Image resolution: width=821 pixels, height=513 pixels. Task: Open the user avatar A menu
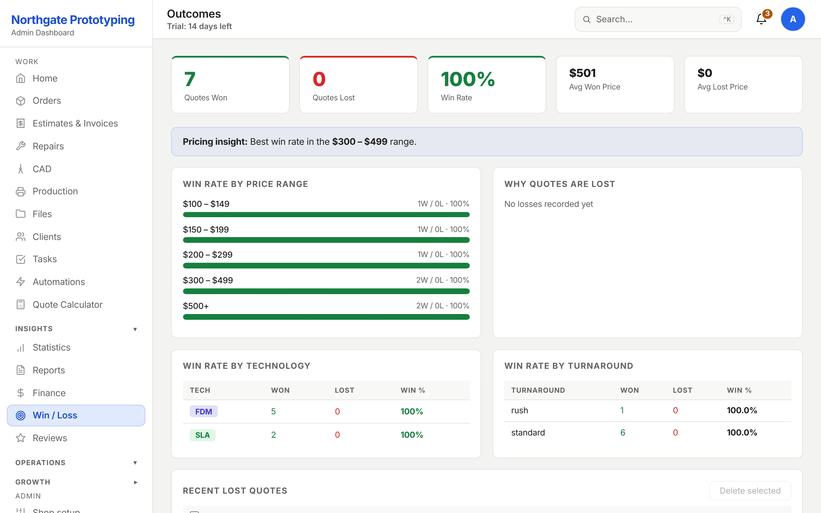point(793,19)
